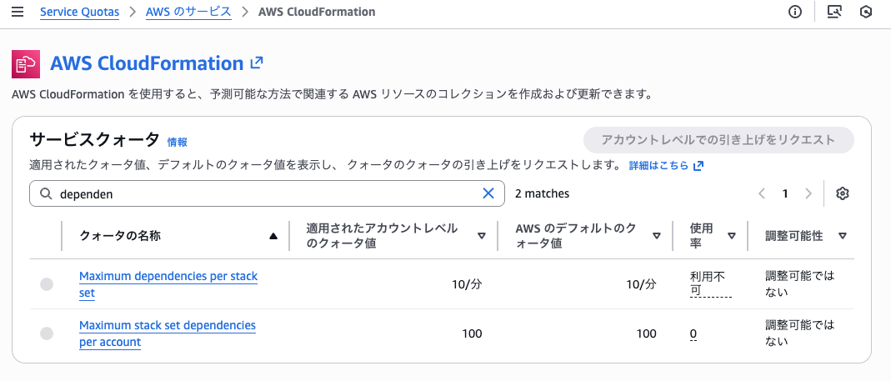Click the info circle icon in header
This screenshot has height=381, width=891.
tap(795, 13)
